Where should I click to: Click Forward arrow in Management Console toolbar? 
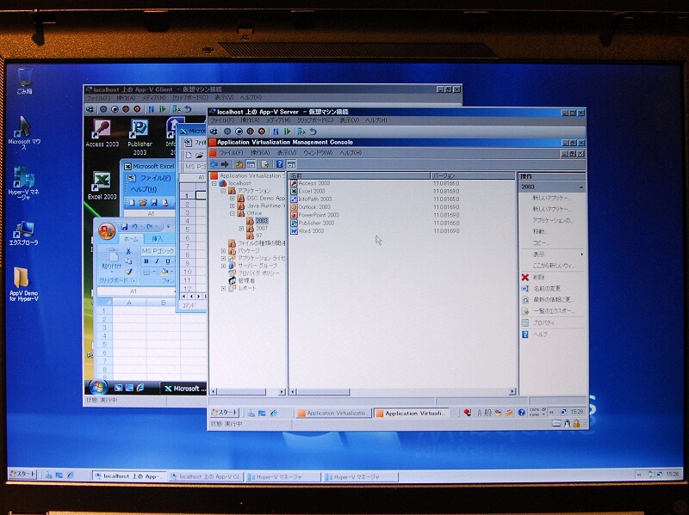[x=225, y=164]
